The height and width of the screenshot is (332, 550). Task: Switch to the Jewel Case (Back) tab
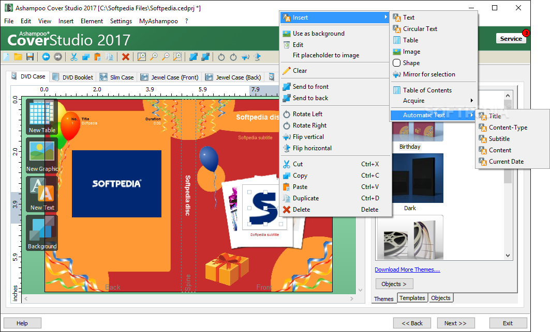pos(233,77)
